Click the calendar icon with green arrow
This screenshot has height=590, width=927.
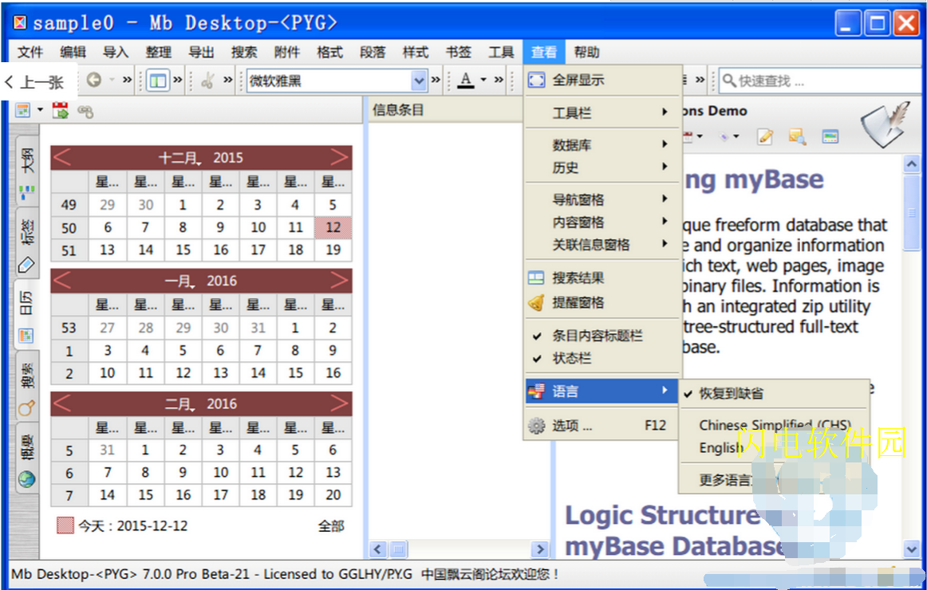(61, 111)
